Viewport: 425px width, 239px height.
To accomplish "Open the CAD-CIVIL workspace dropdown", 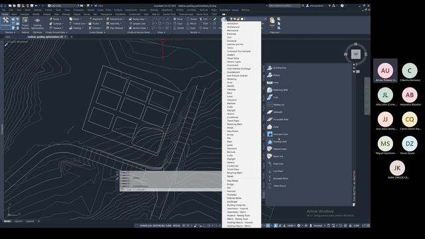I will 64,5.
